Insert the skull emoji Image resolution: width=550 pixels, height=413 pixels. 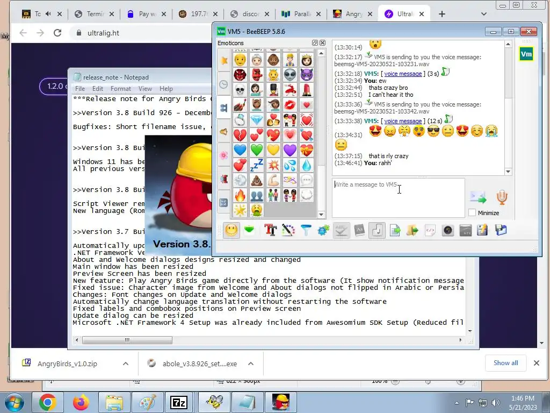click(x=240, y=90)
